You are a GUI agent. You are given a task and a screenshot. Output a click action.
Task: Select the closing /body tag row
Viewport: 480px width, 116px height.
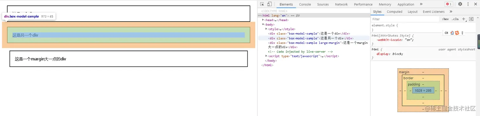(x=270, y=60)
